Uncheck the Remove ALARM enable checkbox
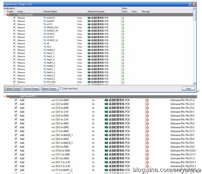This screenshot has width=202, height=174. (x=14, y=21)
